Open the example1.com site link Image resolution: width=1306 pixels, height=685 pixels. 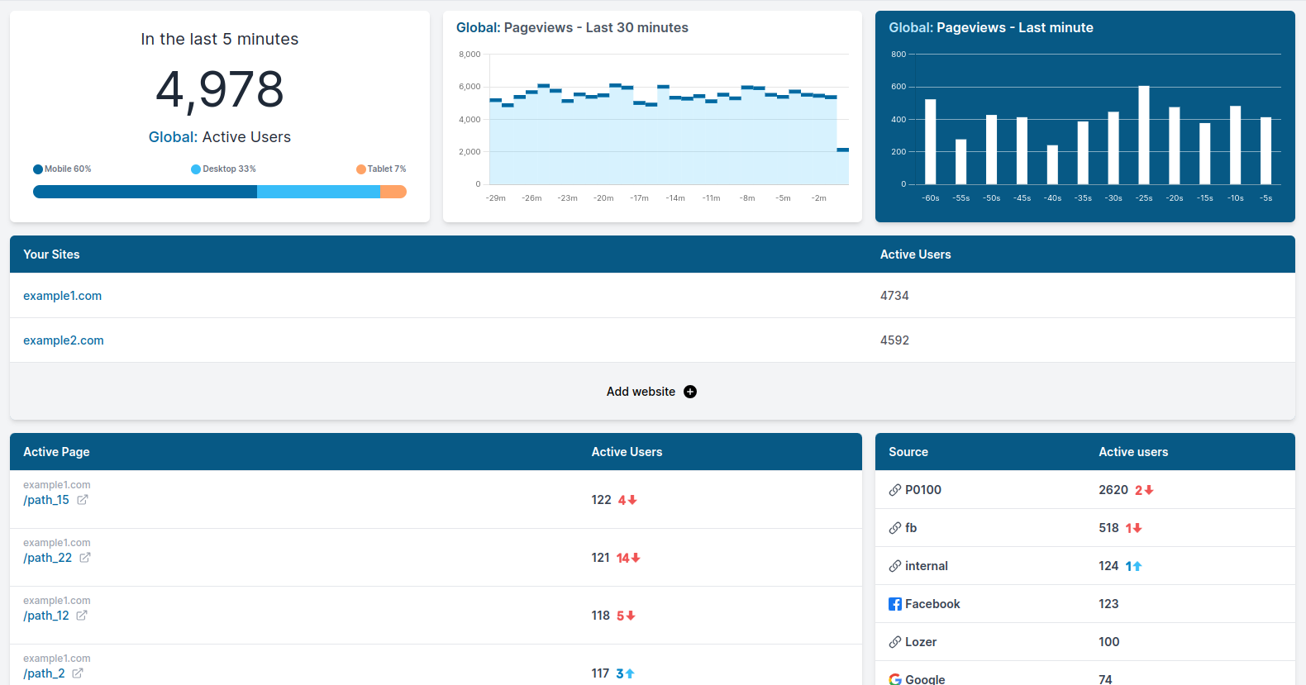(x=62, y=296)
